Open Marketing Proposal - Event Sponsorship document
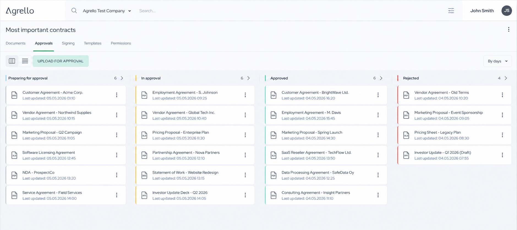Image resolution: width=517 pixels, height=230 pixels. pyautogui.click(x=455, y=115)
